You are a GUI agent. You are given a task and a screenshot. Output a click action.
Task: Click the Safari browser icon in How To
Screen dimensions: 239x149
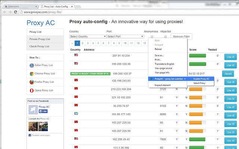tap(31, 66)
